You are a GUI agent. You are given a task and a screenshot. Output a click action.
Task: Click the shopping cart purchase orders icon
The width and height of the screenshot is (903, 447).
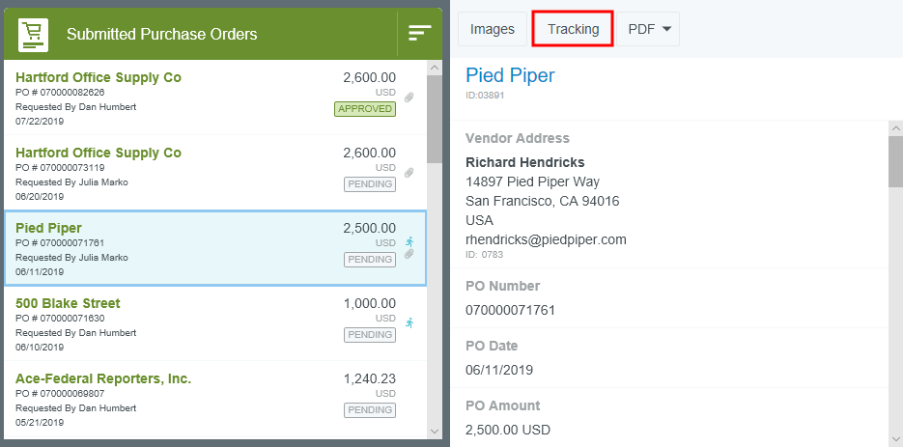pos(33,35)
